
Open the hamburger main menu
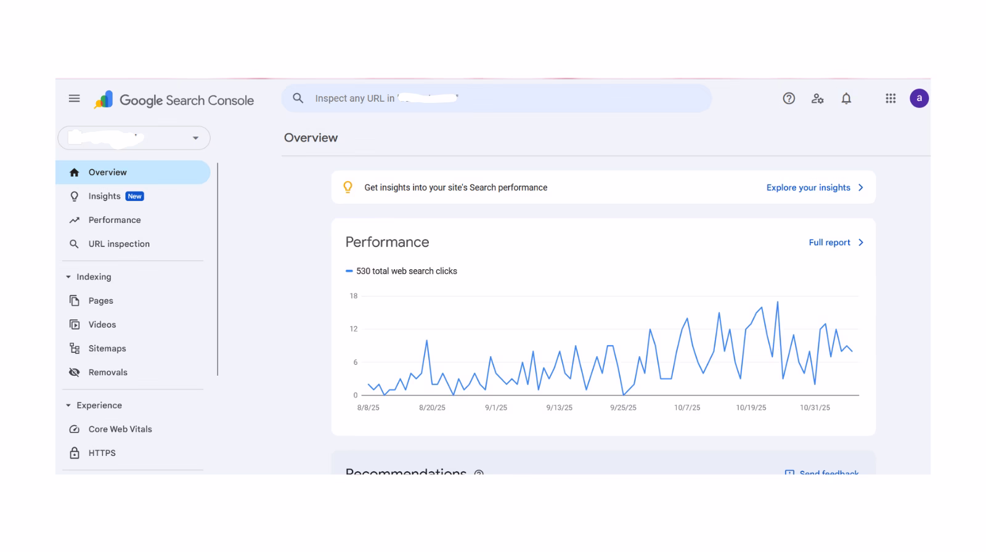pos(74,99)
